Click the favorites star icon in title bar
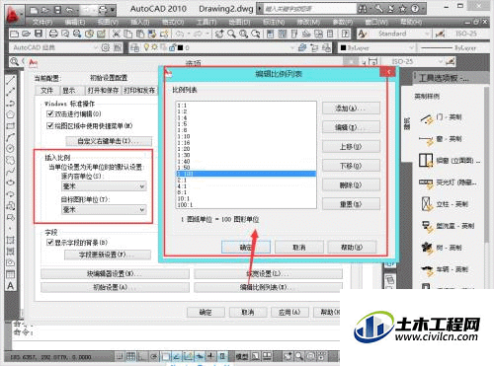Image resolution: width=494 pixels, height=366 pixels. [x=403, y=9]
